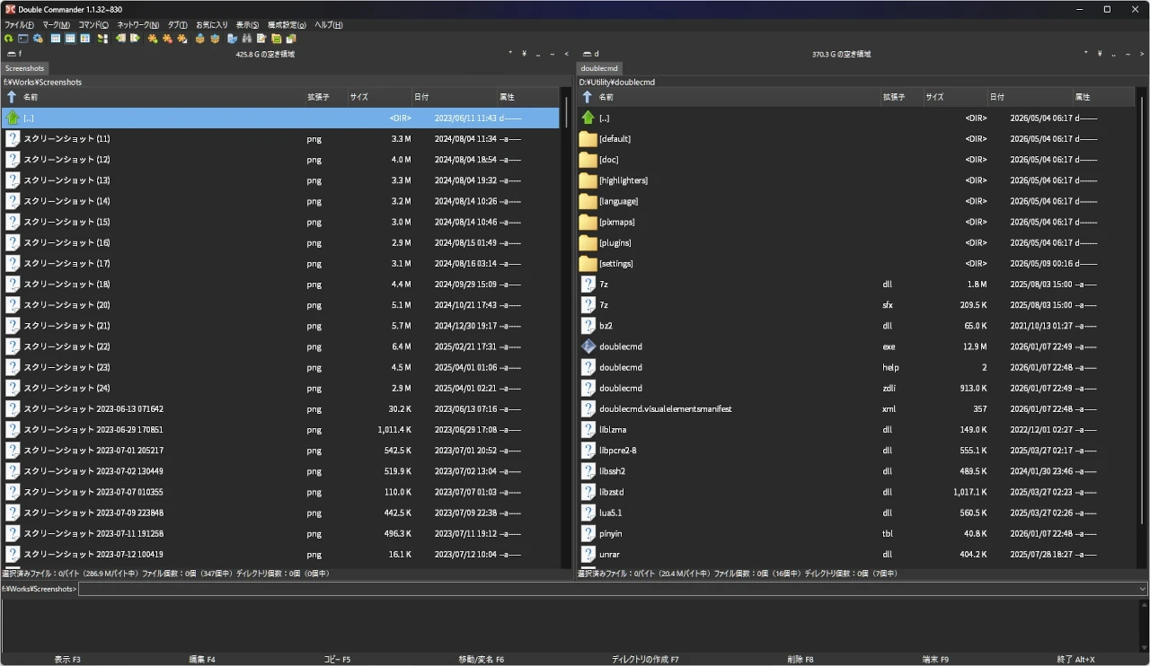
Task: Click the pack files box icon
Action: coord(199,39)
